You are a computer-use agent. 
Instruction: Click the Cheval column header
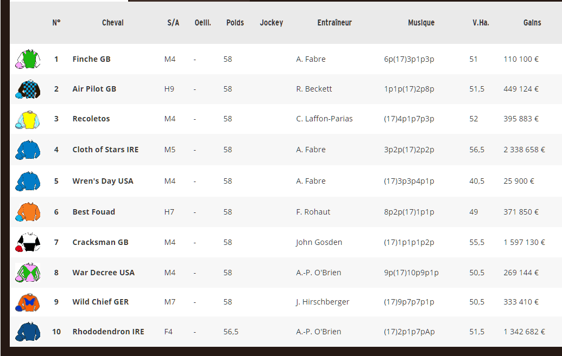click(x=112, y=23)
